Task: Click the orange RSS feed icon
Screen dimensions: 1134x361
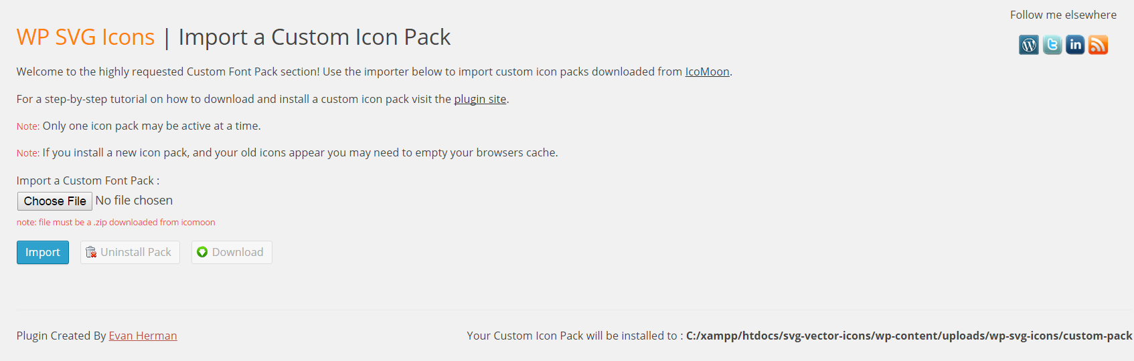Action: (1098, 45)
